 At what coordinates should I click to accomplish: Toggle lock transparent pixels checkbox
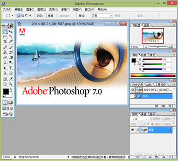pyautogui.click(x=140, y=124)
